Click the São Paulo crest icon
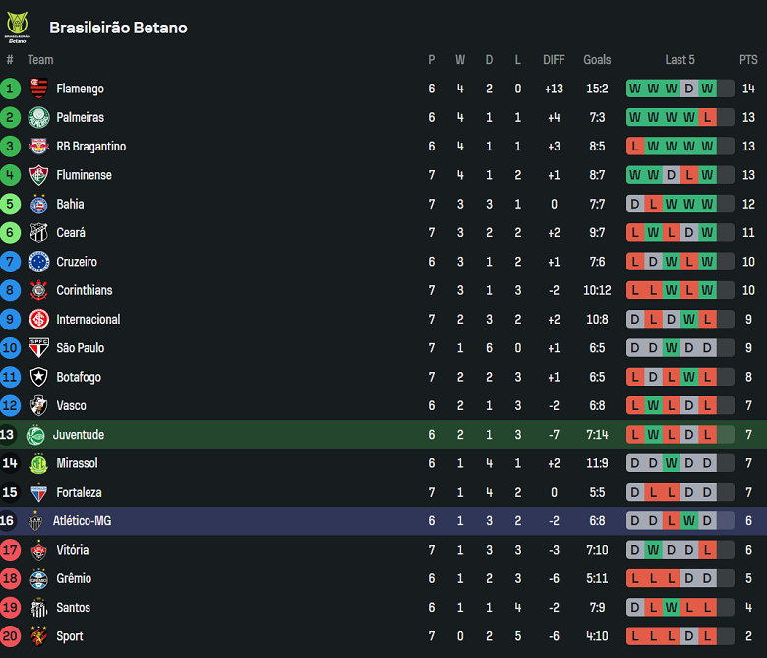Screen dimensions: 767x658 (x=39, y=348)
